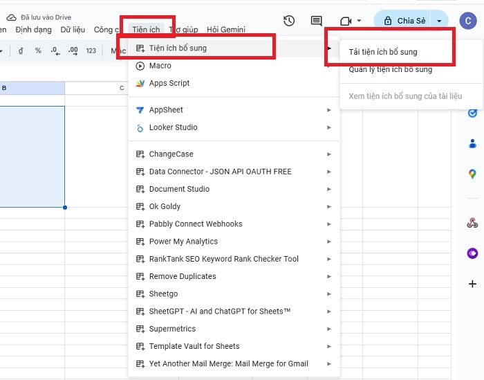The height and width of the screenshot is (380, 484).
Task: Click RankTank SEO Keyword add-on icon
Action: click(x=140, y=259)
